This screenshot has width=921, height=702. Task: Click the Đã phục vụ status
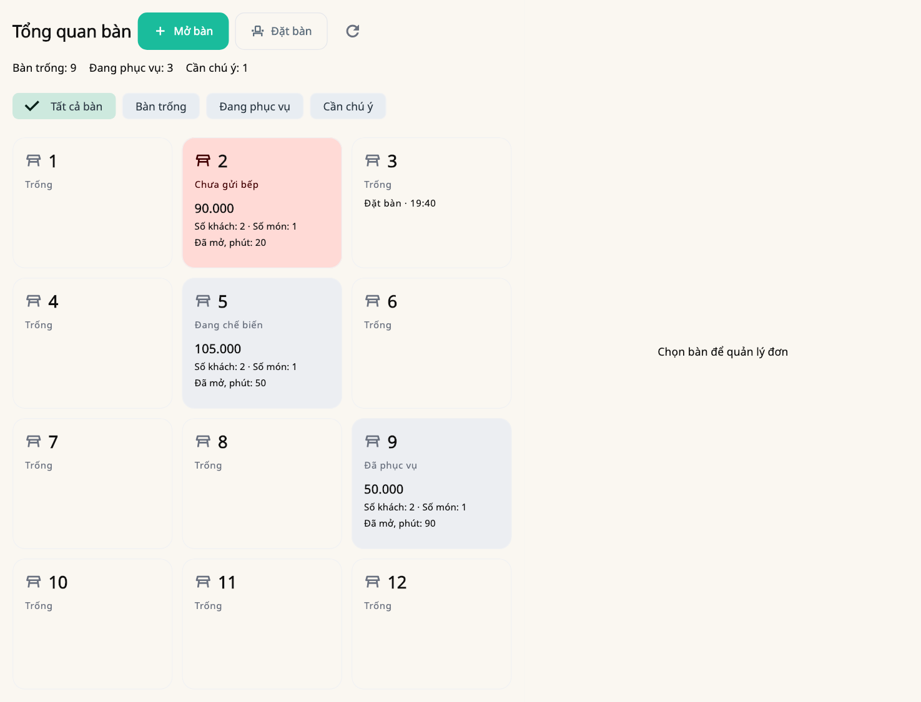coord(391,466)
